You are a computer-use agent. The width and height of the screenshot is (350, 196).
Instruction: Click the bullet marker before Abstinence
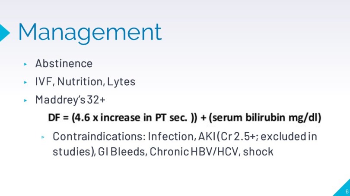pos(25,64)
